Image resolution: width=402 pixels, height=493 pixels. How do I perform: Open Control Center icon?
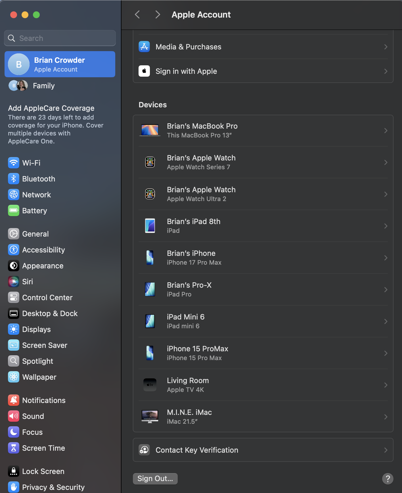point(14,298)
